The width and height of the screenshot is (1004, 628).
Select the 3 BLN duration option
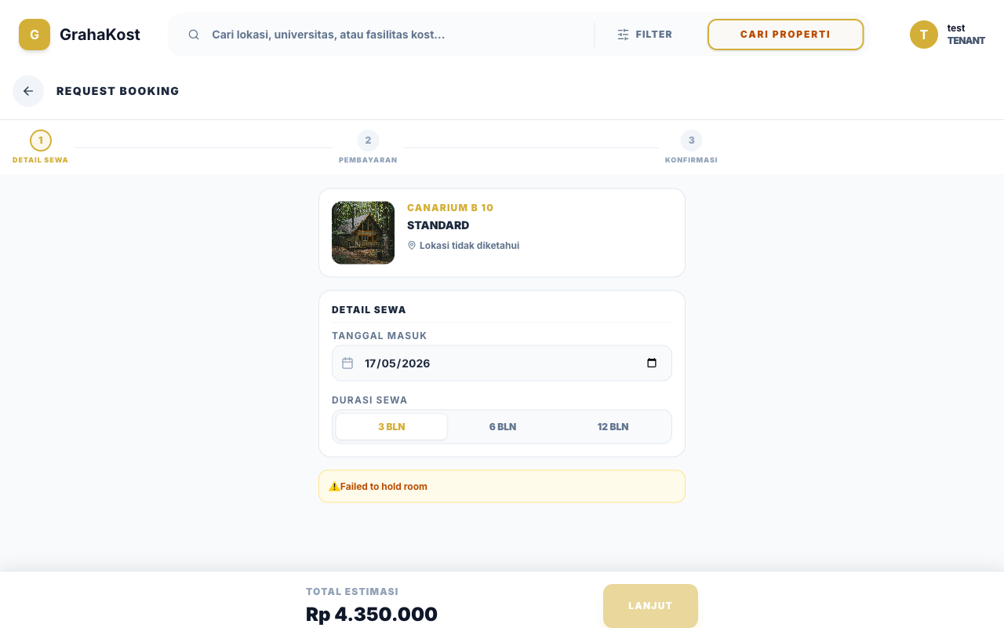(x=391, y=427)
